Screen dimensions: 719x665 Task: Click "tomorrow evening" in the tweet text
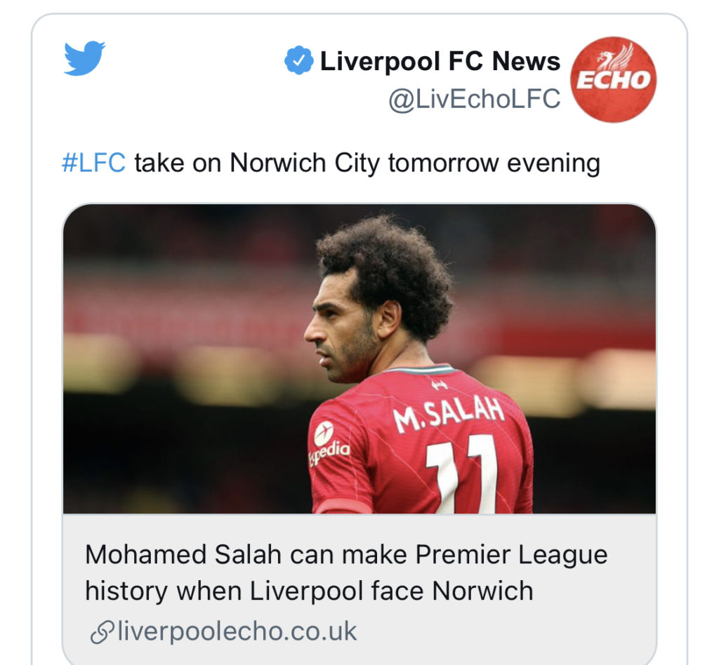click(x=494, y=163)
